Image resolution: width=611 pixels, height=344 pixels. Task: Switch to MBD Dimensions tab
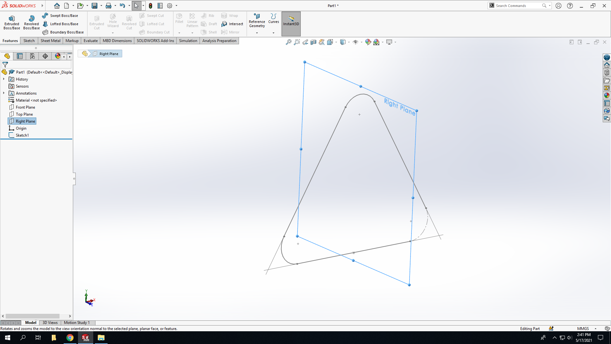tap(117, 41)
